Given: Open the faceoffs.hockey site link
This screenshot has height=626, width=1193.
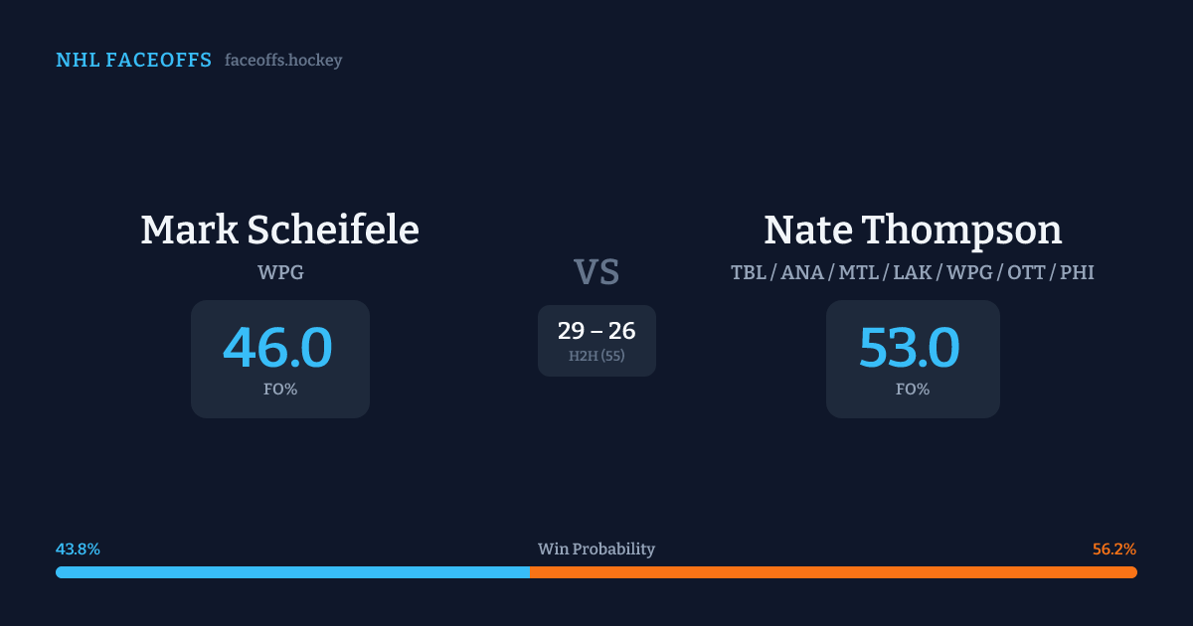Looking at the screenshot, I should pyautogui.click(x=283, y=61).
